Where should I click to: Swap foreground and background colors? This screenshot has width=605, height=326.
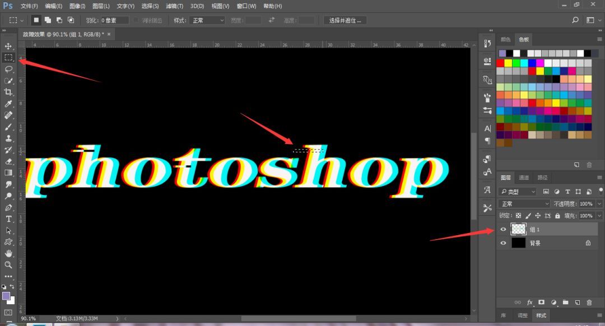coord(12,287)
